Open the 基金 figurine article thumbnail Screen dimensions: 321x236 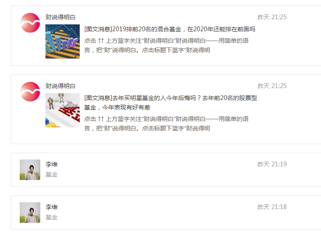tap(63, 110)
